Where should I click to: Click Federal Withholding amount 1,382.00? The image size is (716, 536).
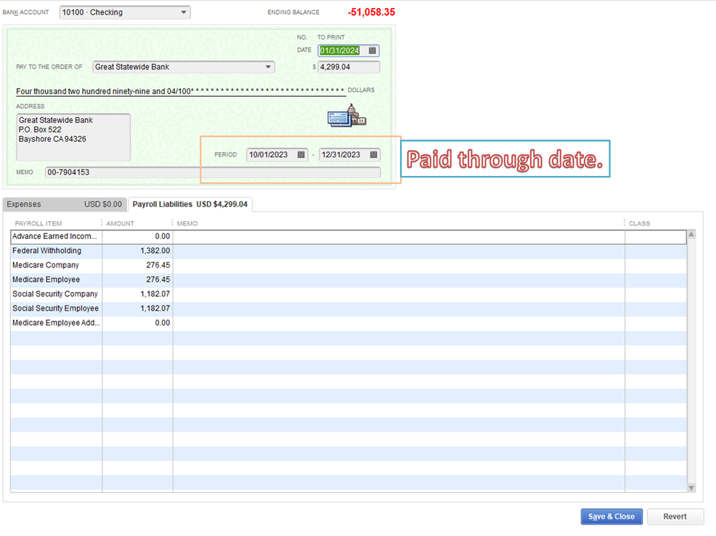(x=138, y=250)
